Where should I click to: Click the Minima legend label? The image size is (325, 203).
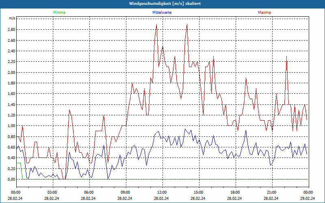58,13
